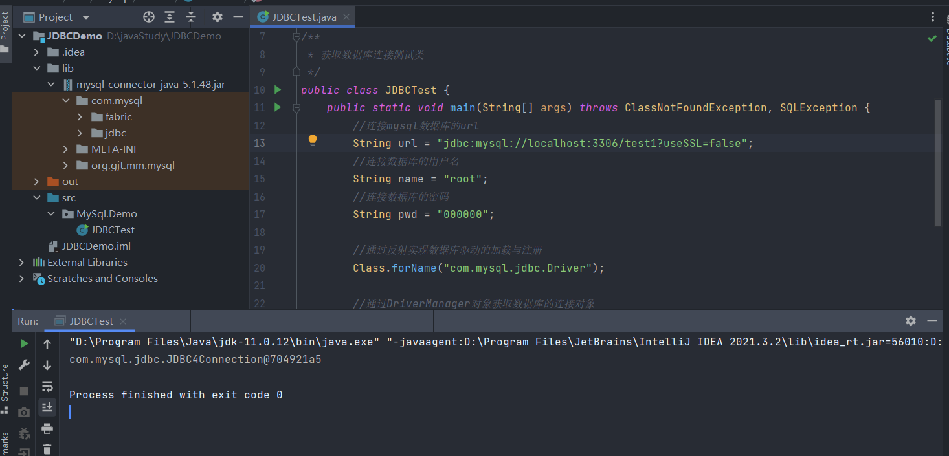
Task: Stop the running process
Action: [24, 391]
